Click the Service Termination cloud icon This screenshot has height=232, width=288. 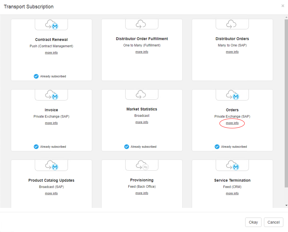pos(232,165)
